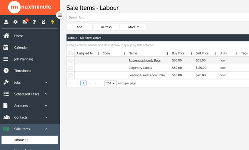Image resolution: width=249 pixels, height=150 pixels.
Task: Check the Carpentry Labour row checkbox
Action: (x=71, y=68)
